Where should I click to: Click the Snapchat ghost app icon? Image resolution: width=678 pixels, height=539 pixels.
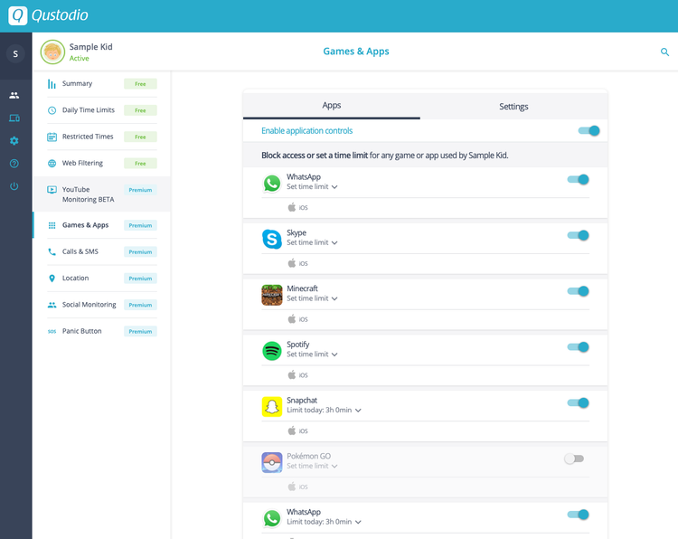pos(272,407)
